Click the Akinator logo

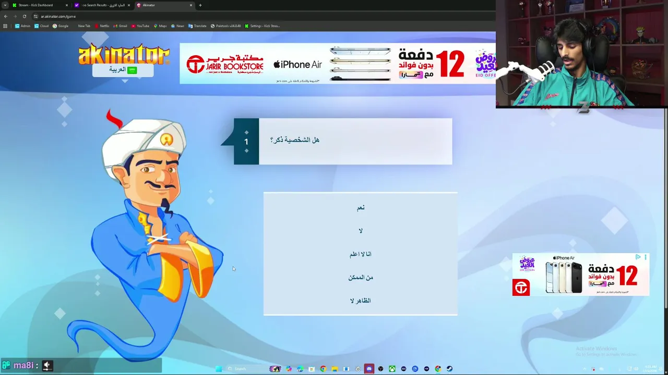coord(124,55)
